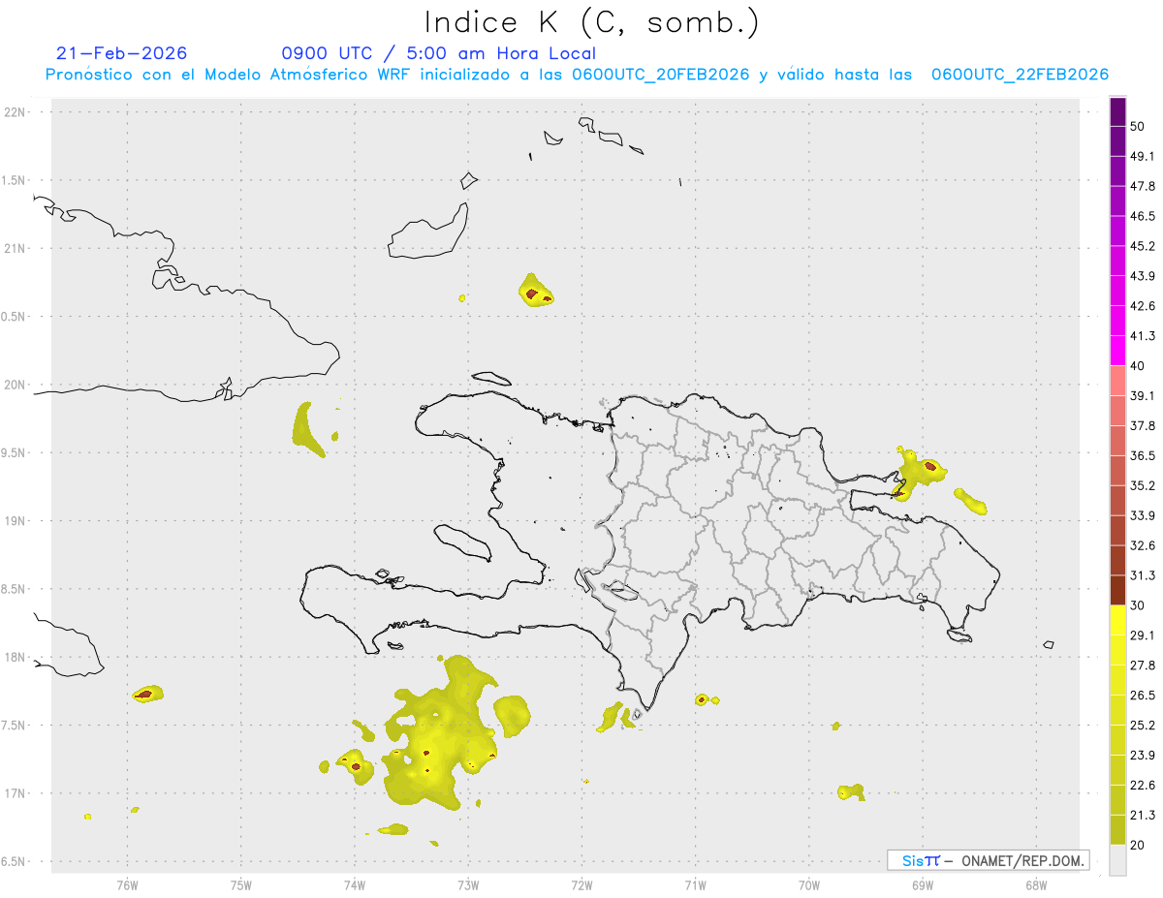The image size is (1163, 898).
Task: Click the colorbar value "45.2"
Action: (x=1143, y=246)
